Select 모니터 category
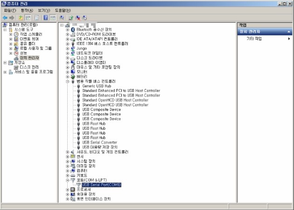This screenshot has width=294, height=210. [x=82, y=72]
